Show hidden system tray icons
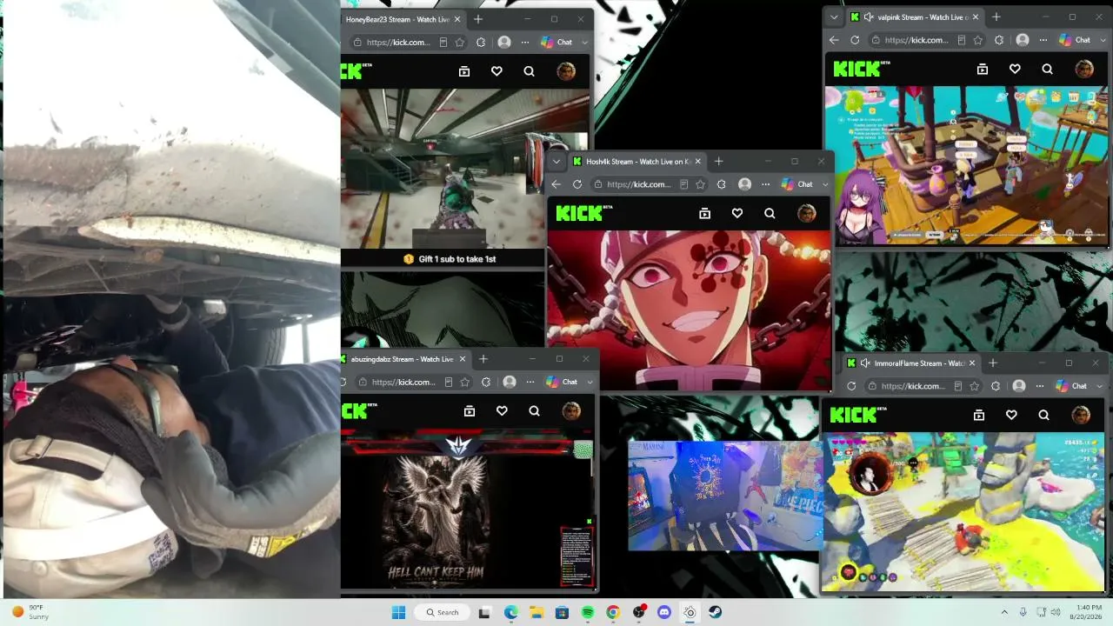The height and width of the screenshot is (626, 1113). pos(1004,612)
